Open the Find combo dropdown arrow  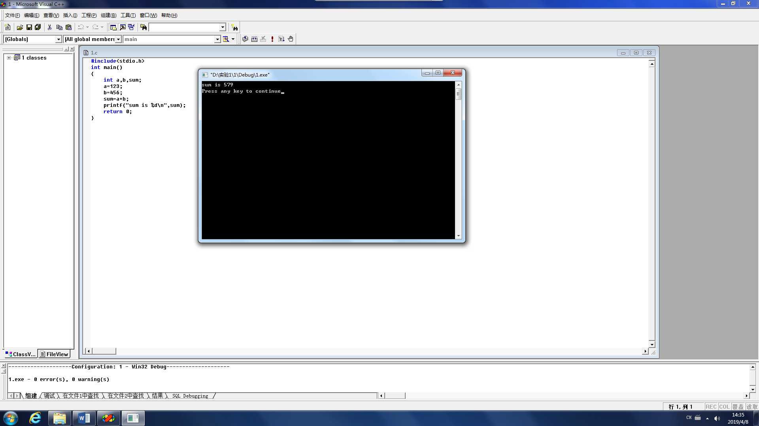[223, 27]
